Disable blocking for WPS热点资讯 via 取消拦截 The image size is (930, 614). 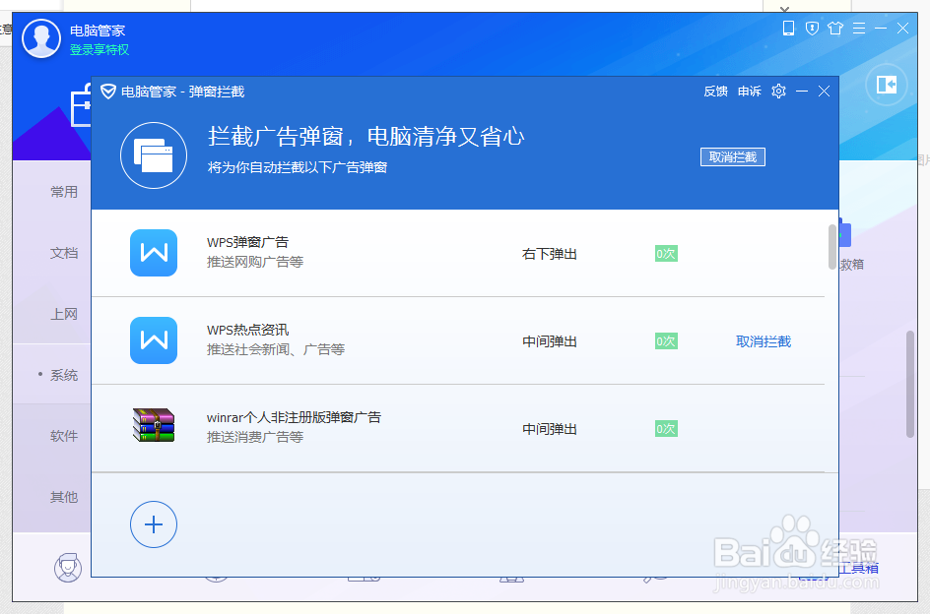(x=764, y=340)
